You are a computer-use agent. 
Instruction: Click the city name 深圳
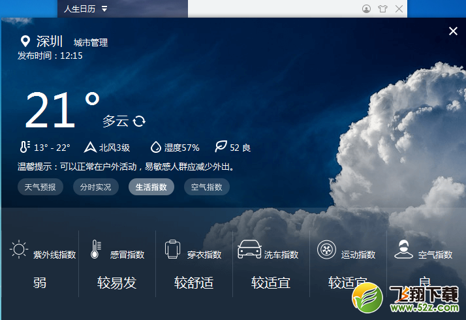(x=50, y=41)
